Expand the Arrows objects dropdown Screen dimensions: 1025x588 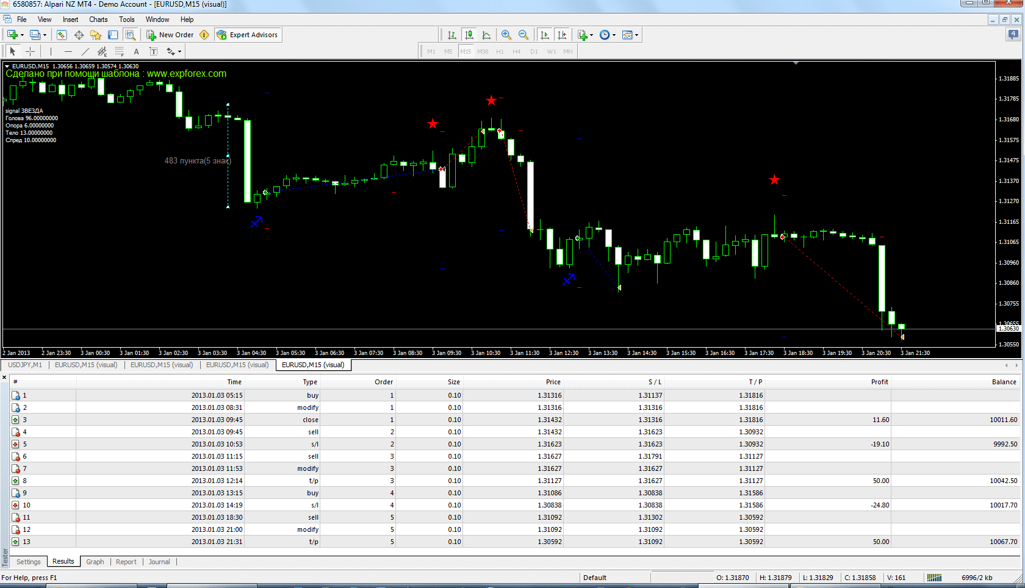[x=180, y=52]
